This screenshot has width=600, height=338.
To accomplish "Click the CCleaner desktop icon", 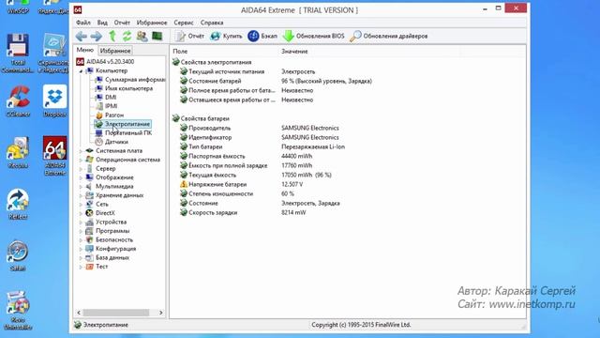I will click(x=18, y=101).
